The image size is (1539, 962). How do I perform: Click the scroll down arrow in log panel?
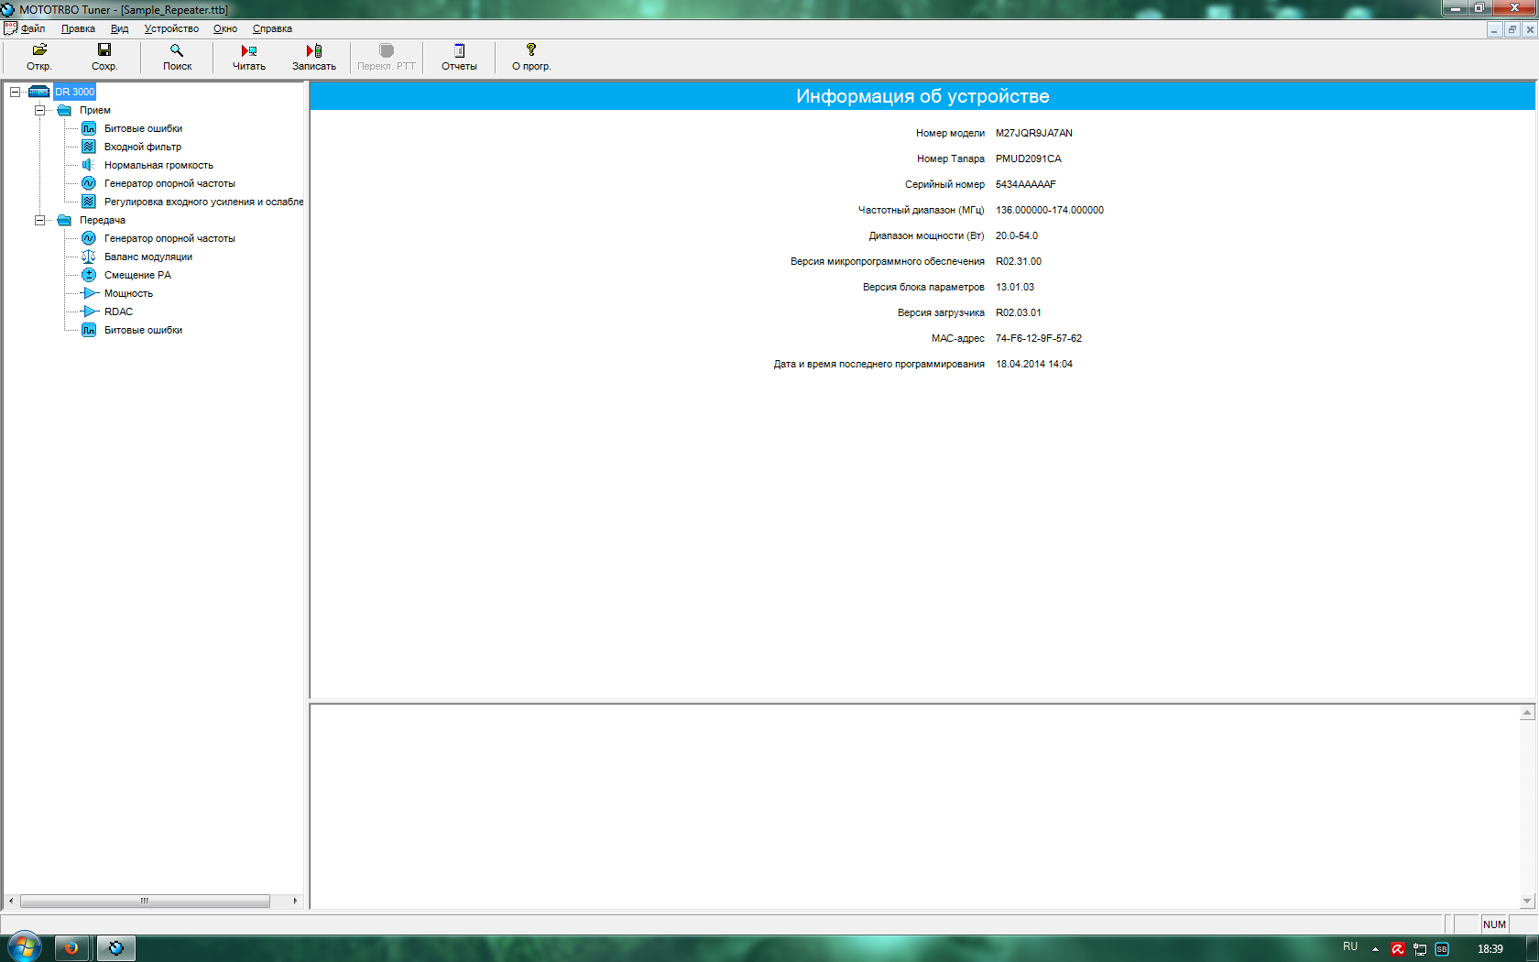coord(1527,901)
